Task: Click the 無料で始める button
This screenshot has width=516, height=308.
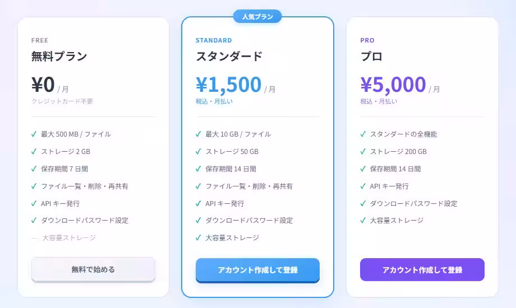Action: [x=93, y=269]
